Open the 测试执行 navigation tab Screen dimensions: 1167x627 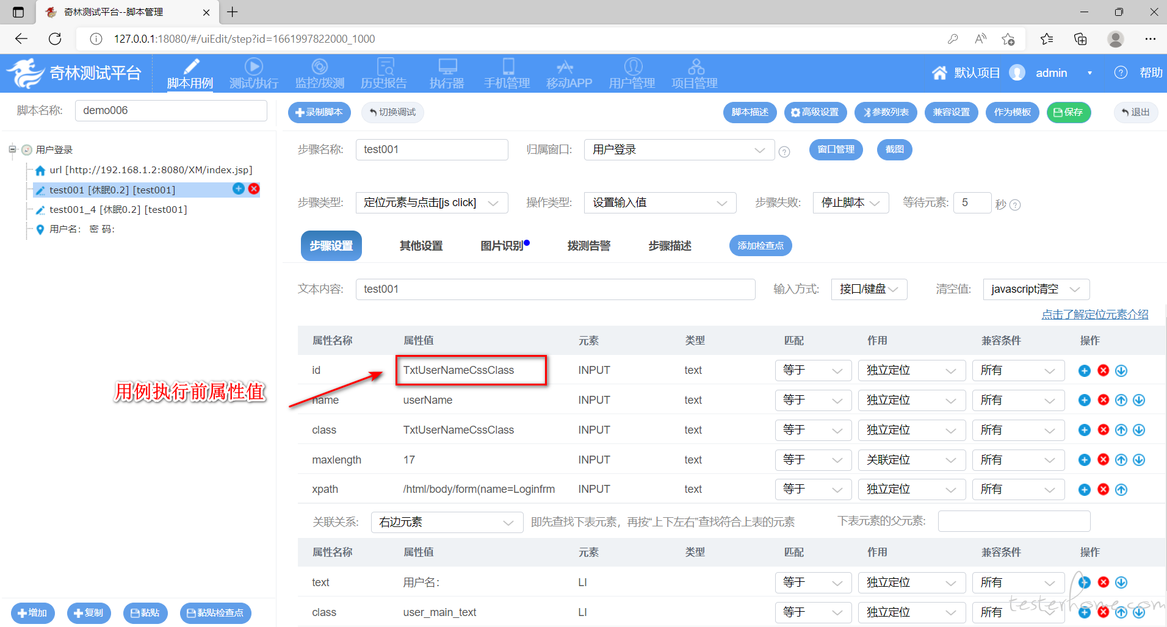coord(254,74)
